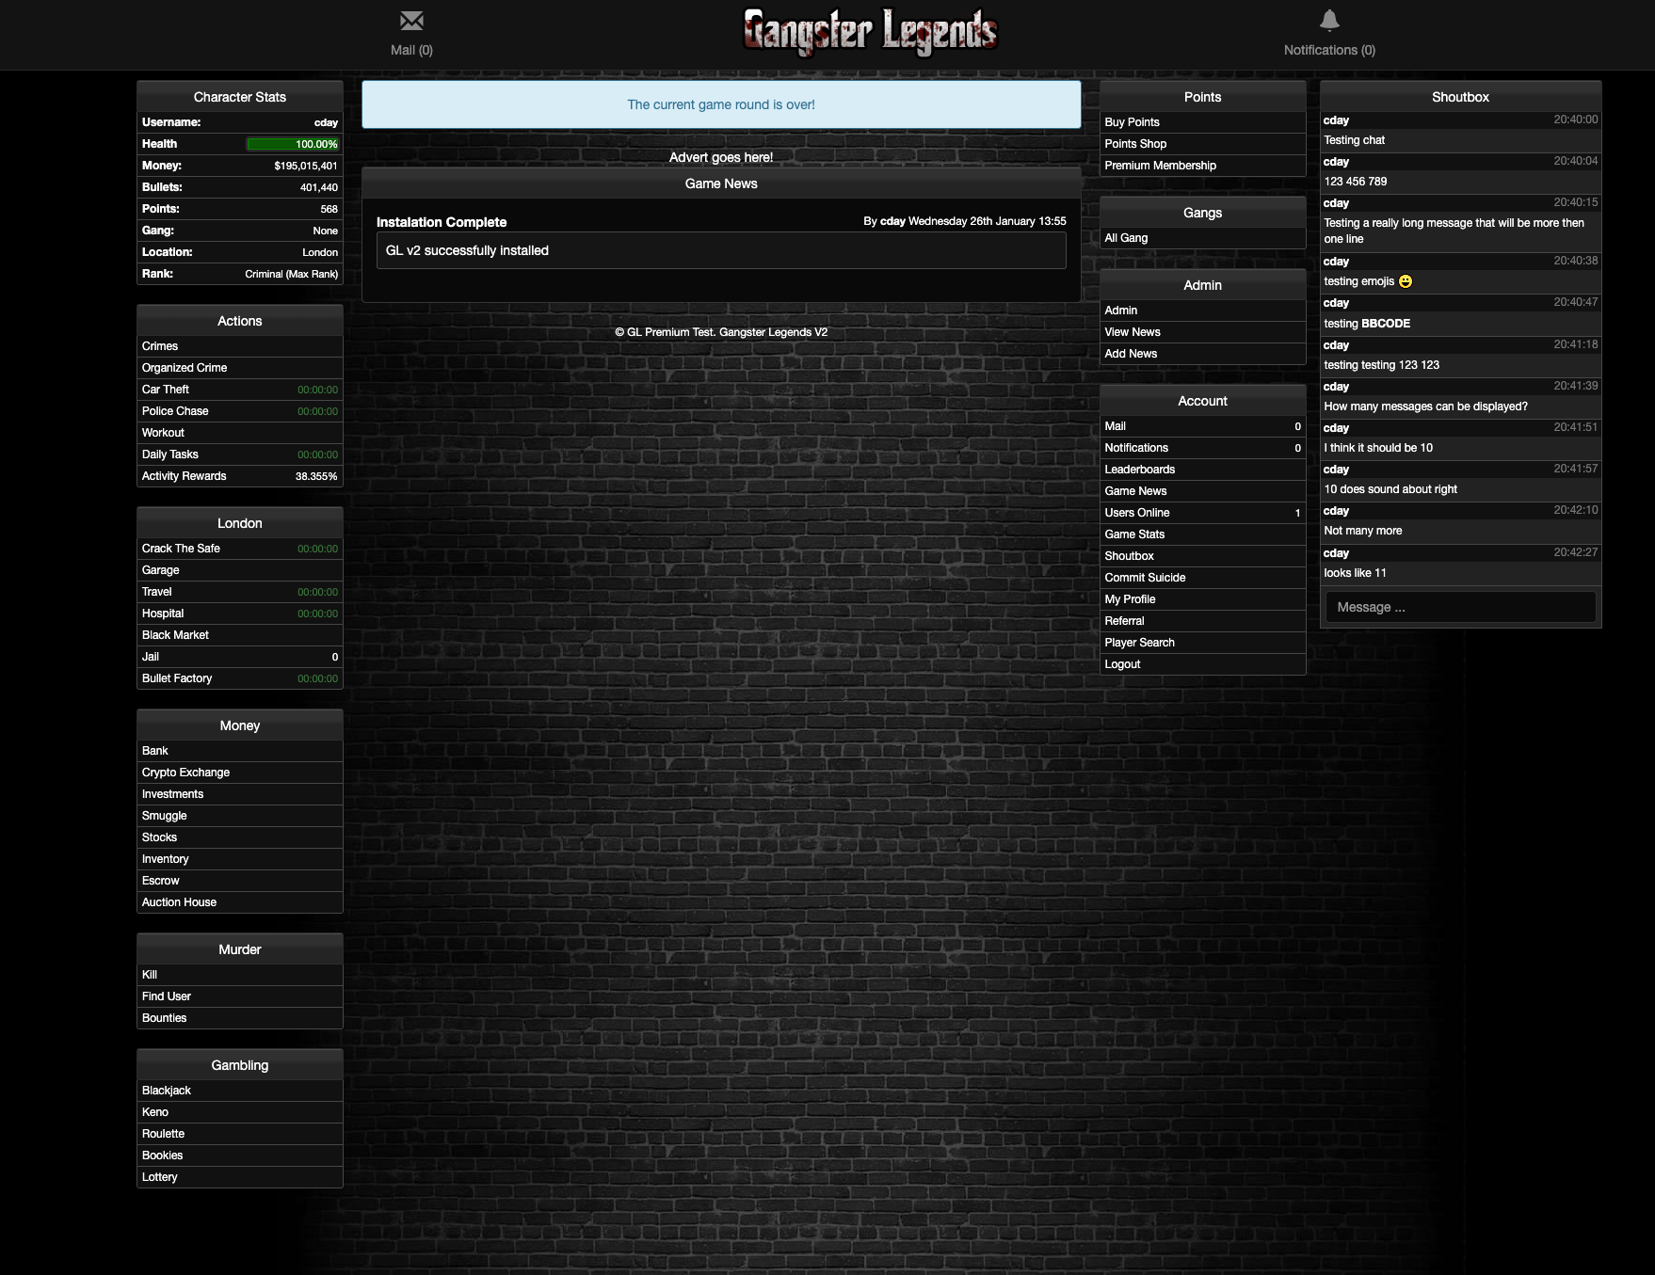Open Player Search page

1139,643
